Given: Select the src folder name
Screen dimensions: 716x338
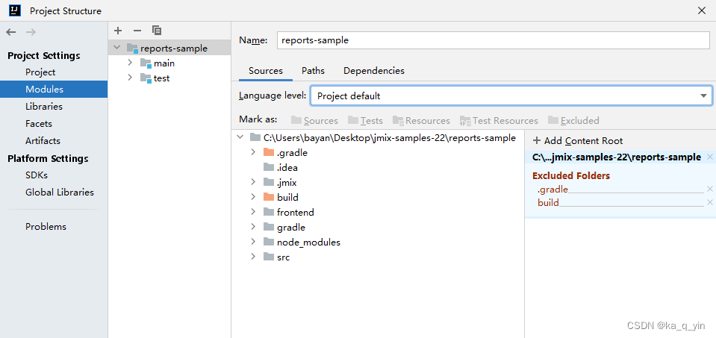Looking at the screenshot, I should (283, 257).
